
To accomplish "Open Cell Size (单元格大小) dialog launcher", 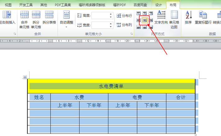I will tap(131, 34).
